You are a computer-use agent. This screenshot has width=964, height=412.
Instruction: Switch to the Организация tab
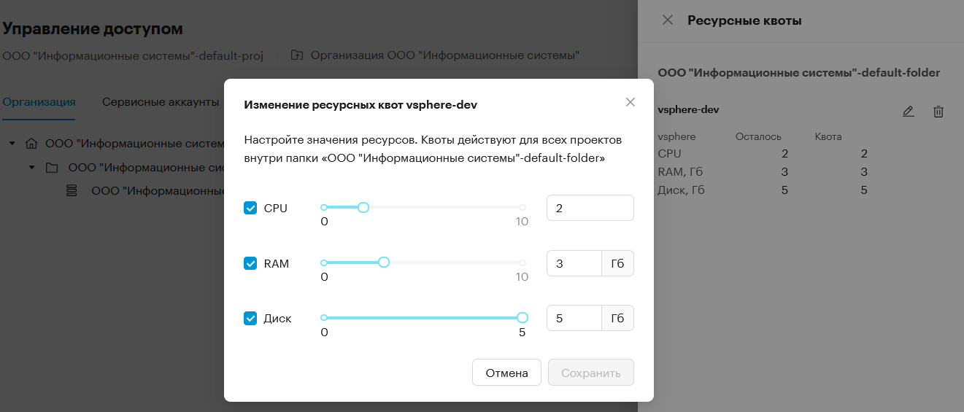click(39, 102)
